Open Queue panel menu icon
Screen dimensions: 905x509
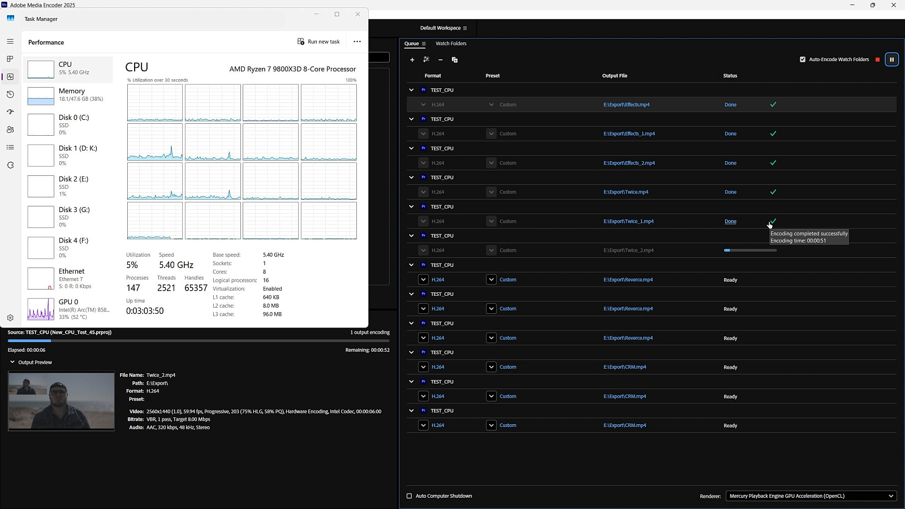pos(424,44)
